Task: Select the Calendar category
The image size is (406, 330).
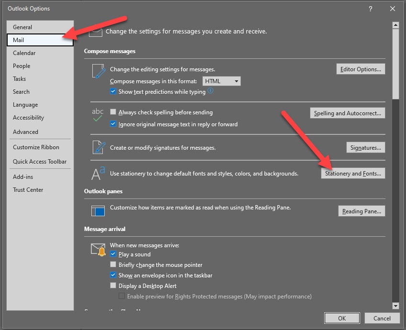Action: tap(24, 53)
